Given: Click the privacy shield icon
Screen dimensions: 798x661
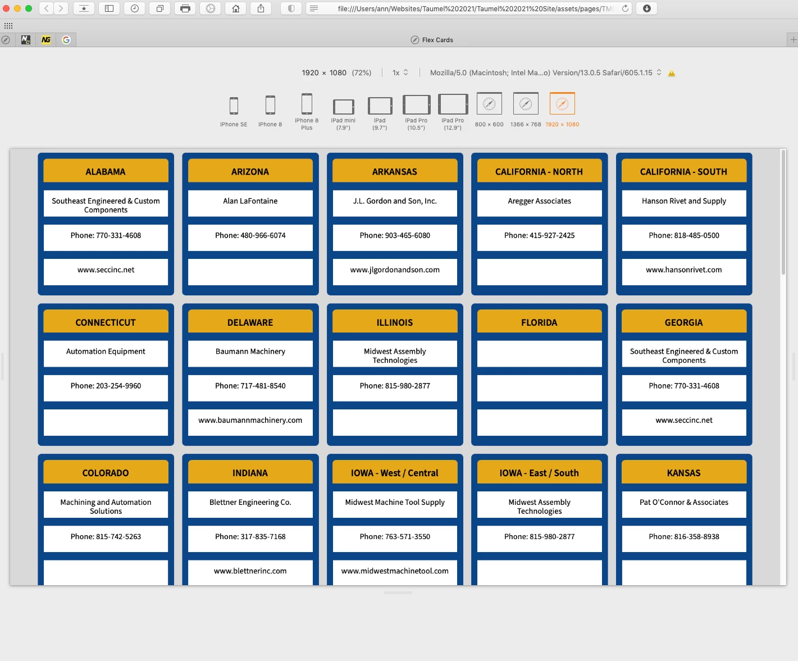Looking at the screenshot, I should [291, 8].
